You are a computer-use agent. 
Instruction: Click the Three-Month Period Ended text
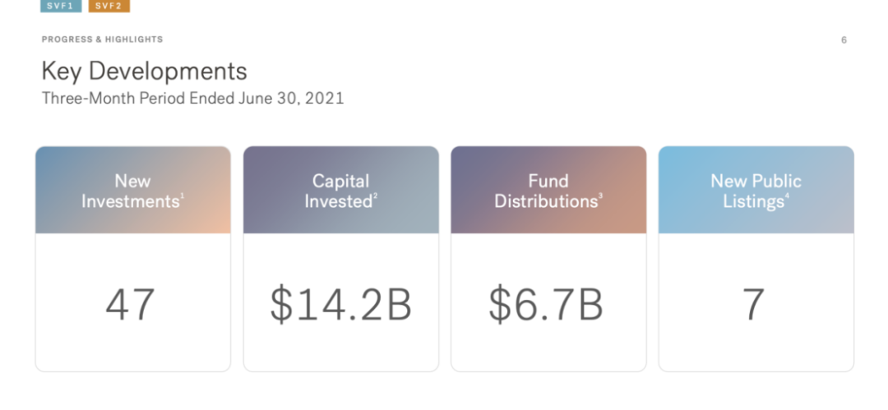(138, 99)
